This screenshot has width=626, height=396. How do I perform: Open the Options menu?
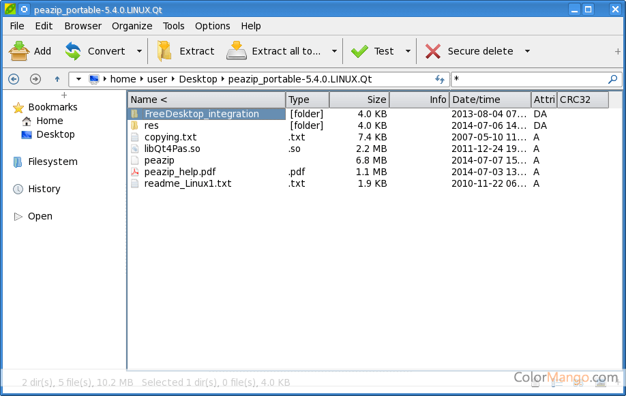point(212,26)
